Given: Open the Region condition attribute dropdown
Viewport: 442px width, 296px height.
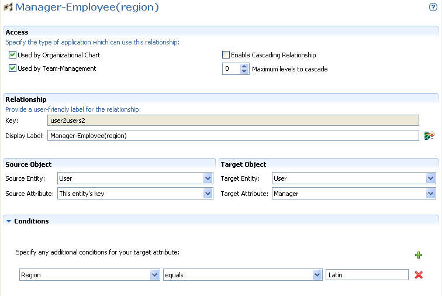Looking at the screenshot, I should point(154,275).
